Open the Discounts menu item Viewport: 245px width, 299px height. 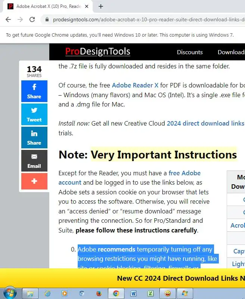[x=190, y=52]
